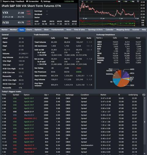147x155 pixels.
Task: Open the Mapping (beta) tab
Action: pos(123,30)
